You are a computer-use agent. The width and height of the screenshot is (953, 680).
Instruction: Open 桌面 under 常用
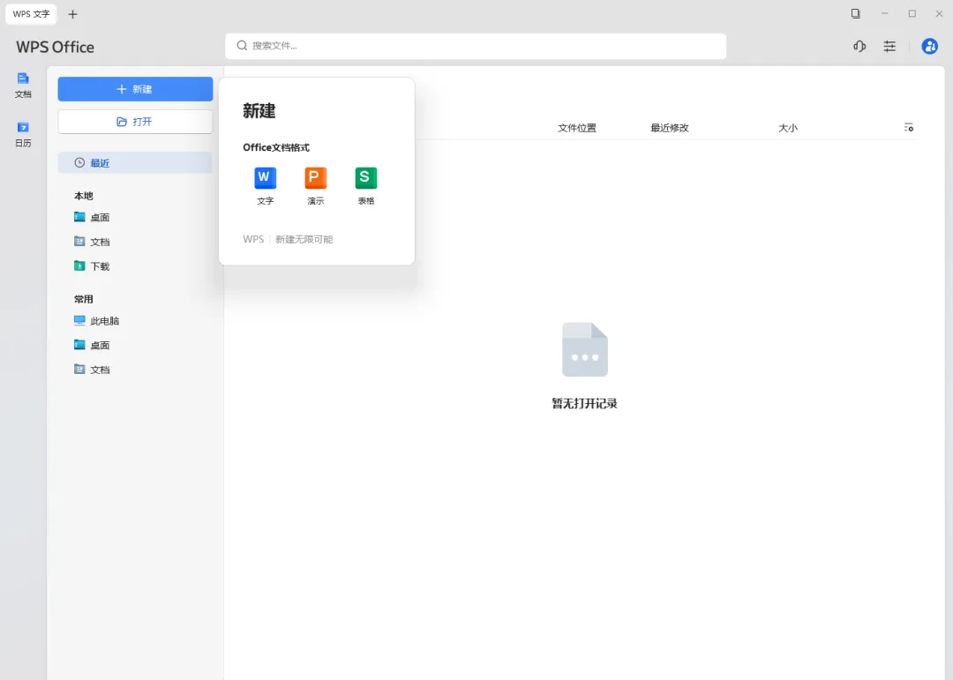92,345
